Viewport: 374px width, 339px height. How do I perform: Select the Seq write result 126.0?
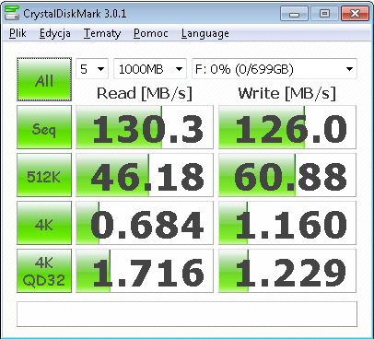click(287, 127)
